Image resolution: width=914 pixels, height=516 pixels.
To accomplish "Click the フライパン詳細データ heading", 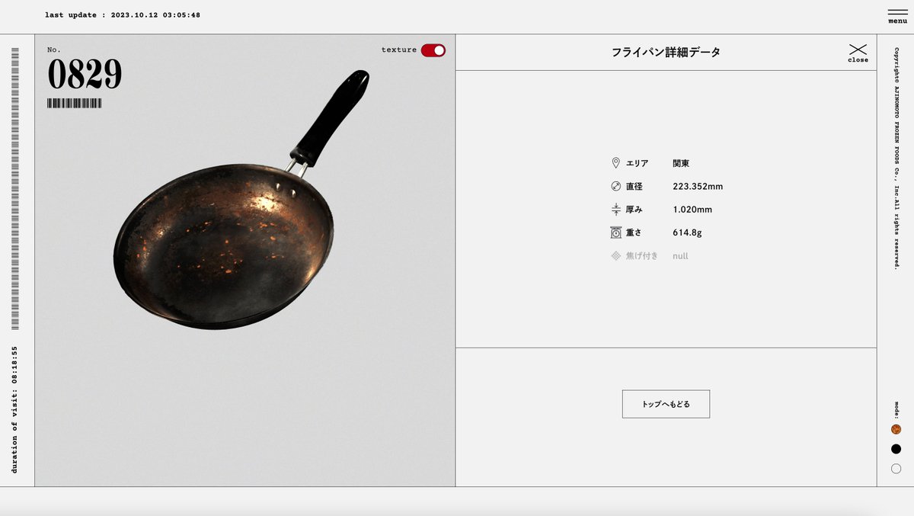I will click(x=666, y=53).
